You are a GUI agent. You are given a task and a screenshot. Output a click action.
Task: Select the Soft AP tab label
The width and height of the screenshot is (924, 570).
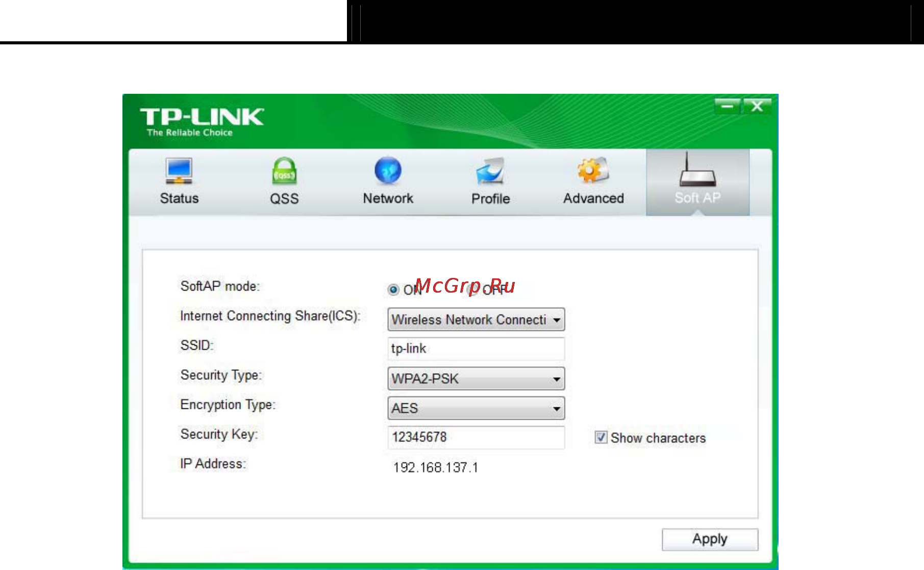697,198
